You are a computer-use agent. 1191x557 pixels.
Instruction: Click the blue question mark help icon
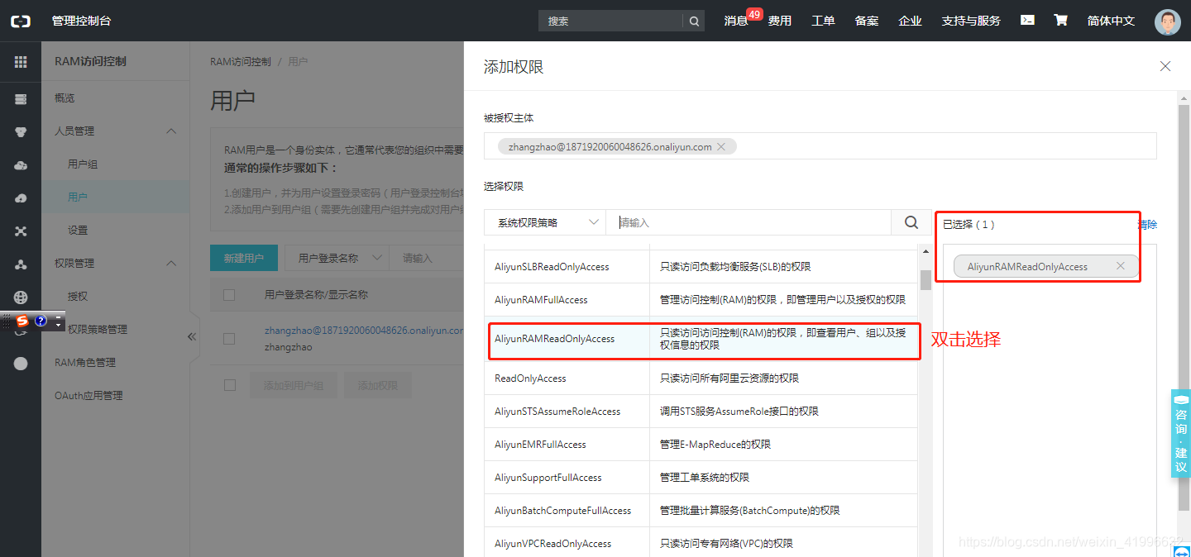point(41,321)
